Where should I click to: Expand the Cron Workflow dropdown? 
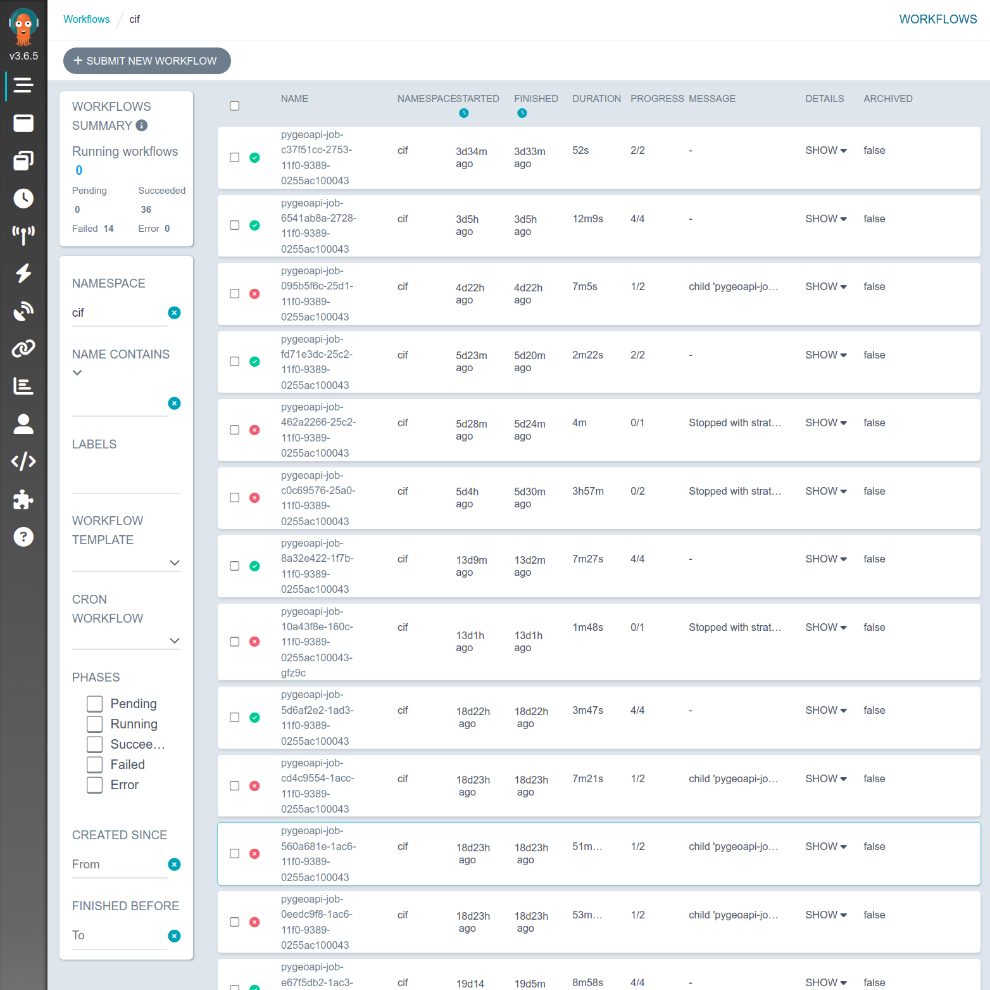(175, 640)
